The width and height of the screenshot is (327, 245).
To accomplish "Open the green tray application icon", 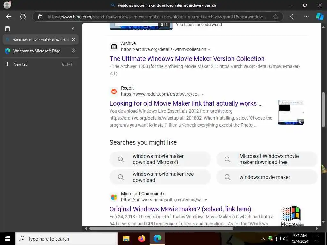I will click(x=270, y=239).
